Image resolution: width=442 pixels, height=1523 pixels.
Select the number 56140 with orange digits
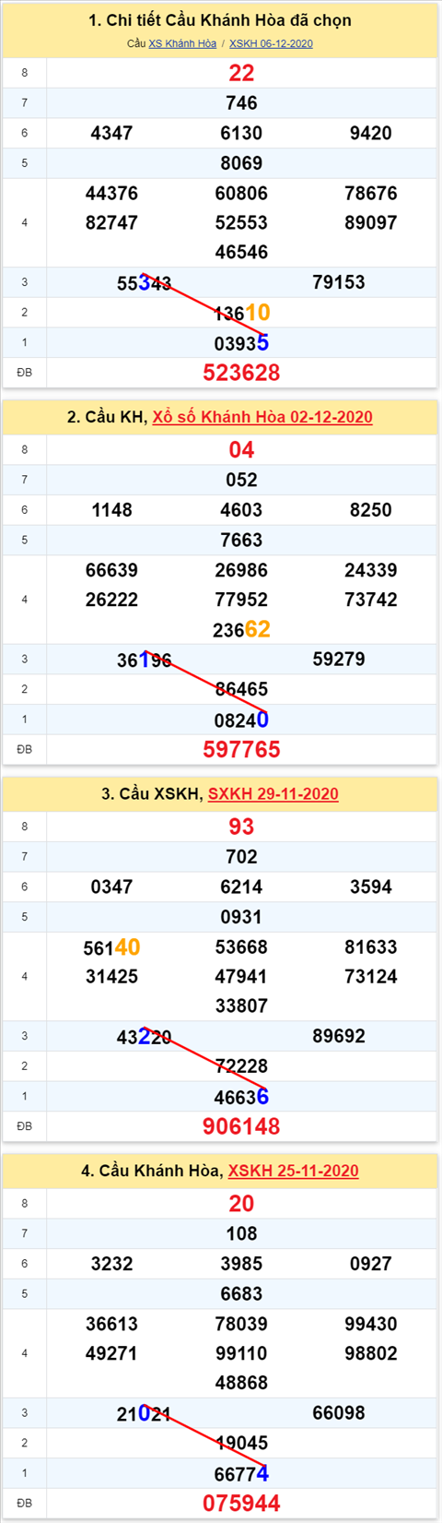111,947
